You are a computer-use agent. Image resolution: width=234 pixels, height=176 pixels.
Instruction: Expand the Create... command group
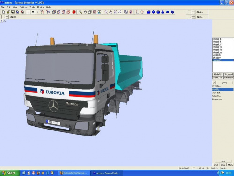pyautogui.click(x=217, y=86)
